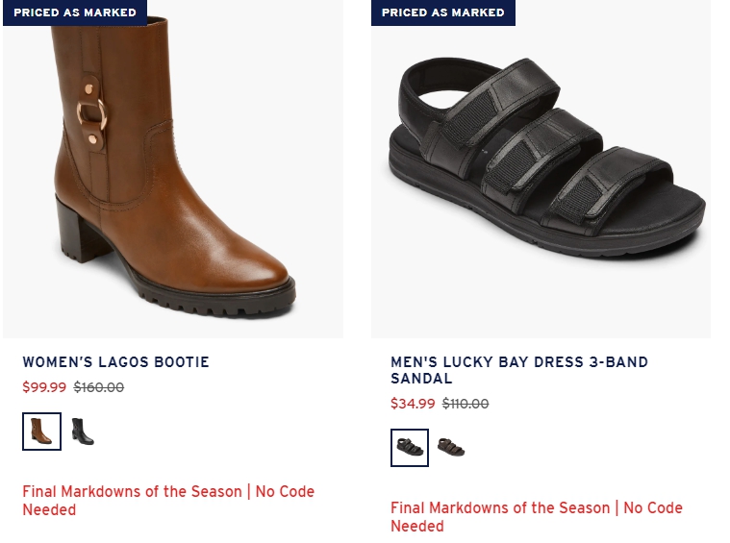Click the crossed-out $110.00 original price
This screenshot has width=730, height=543.
coord(466,404)
